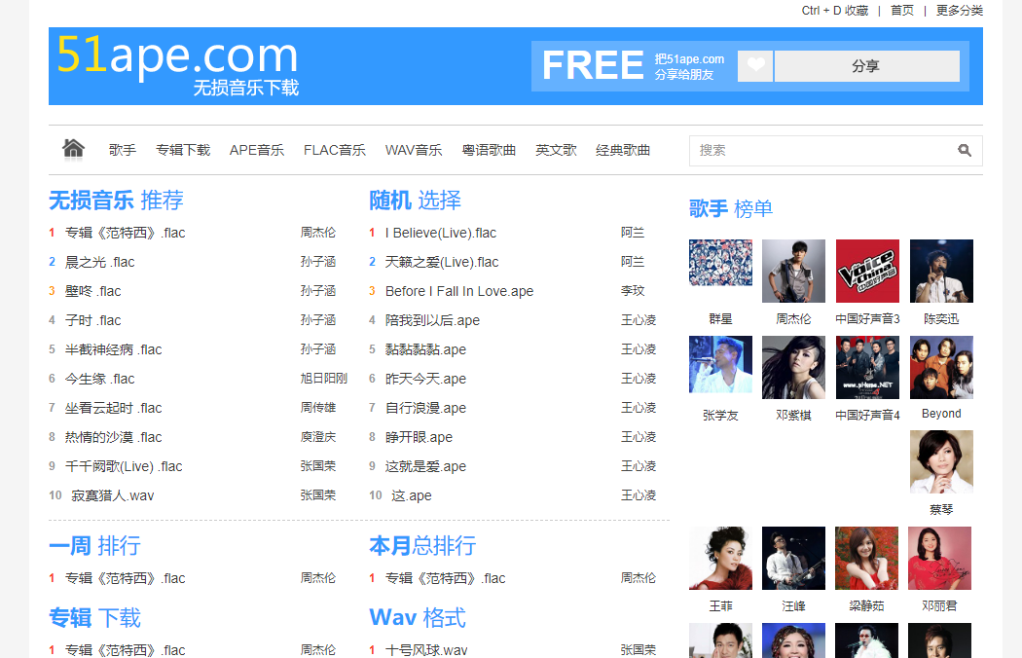Image resolution: width=1022 pixels, height=658 pixels.
Task: Click the 51ape.com site logo
Action: tap(177, 64)
